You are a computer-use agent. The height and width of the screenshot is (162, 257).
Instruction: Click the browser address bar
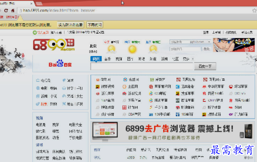[x=134, y=11]
